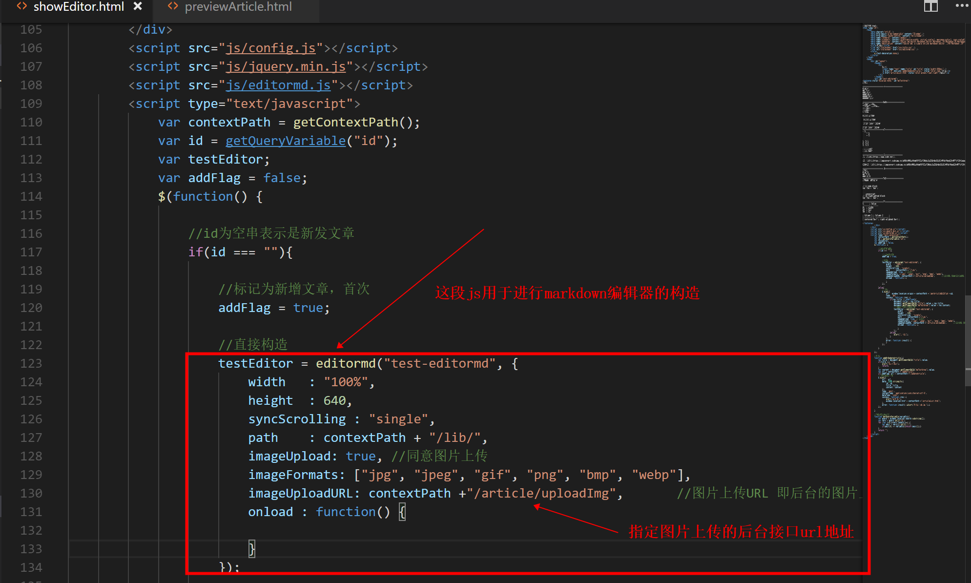This screenshot has width=971, height=583.
Task: Click the imageFormats array line
Action: (x=470, y=475)
